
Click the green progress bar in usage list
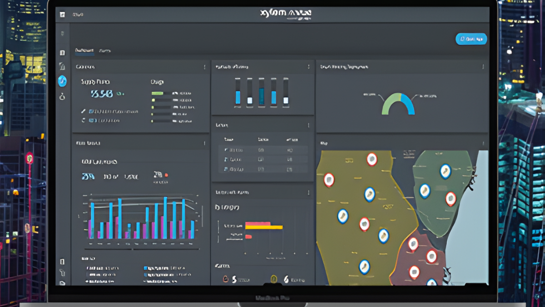point(157,93)
